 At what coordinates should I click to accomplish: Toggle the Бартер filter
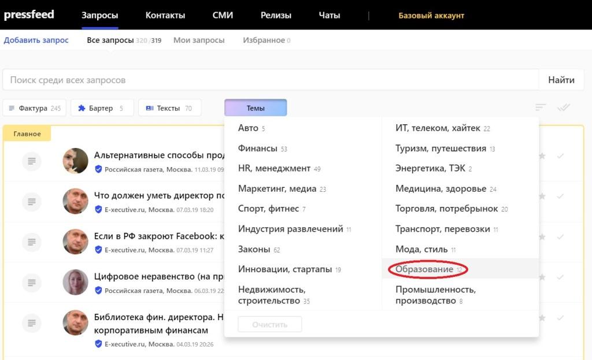coord(102,108)
